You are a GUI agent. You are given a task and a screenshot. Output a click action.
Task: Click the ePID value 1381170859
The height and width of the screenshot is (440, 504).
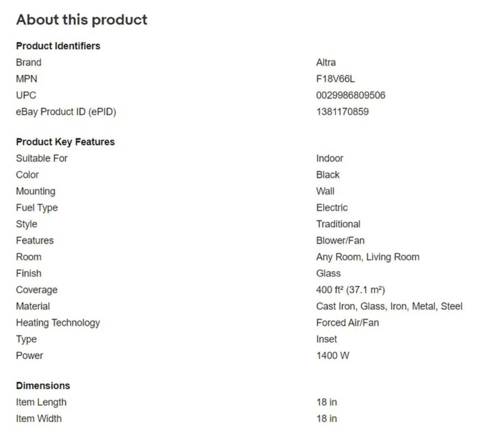pos(342,112)
